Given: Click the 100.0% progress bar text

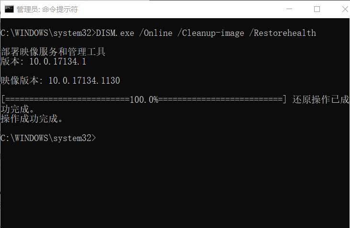Looking at the screenshot, I should tap(143, 99).
